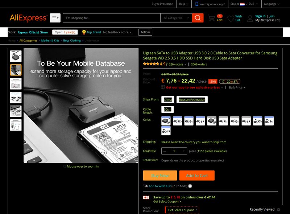The width and height of the screenshot is (290, 214).
Task: Open the Ship to / EUR dropdown
Action: 244,4
